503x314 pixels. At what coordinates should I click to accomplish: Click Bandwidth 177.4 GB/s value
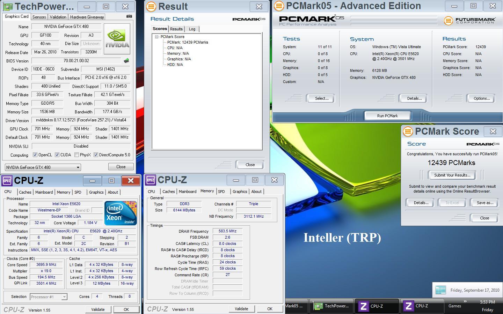click(112, 112)
